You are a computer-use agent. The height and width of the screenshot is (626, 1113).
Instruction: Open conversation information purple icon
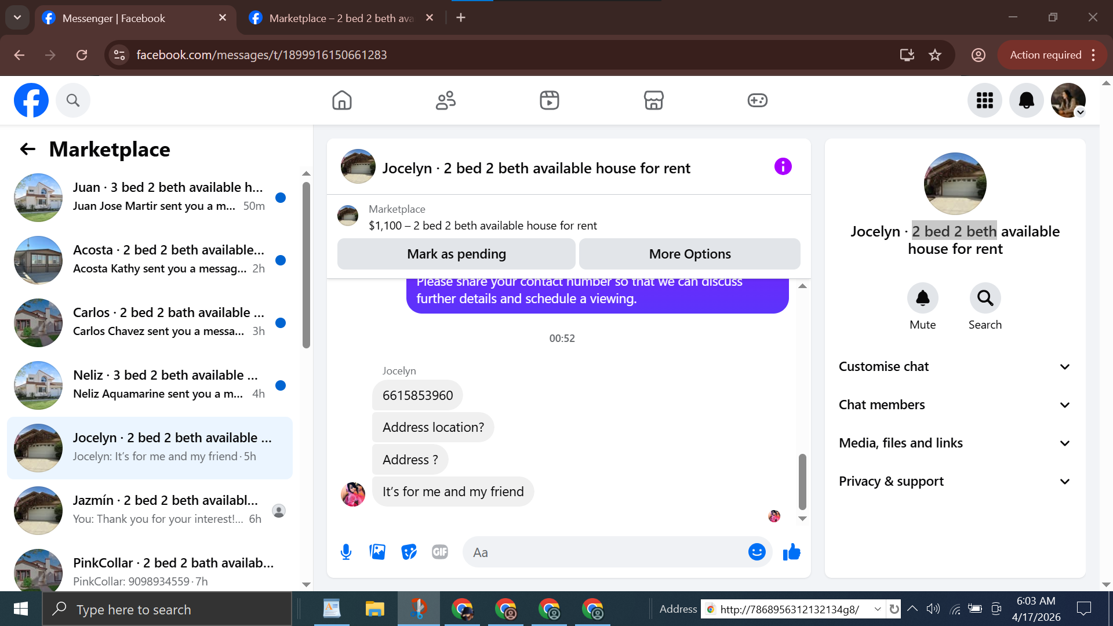(783, 167)
